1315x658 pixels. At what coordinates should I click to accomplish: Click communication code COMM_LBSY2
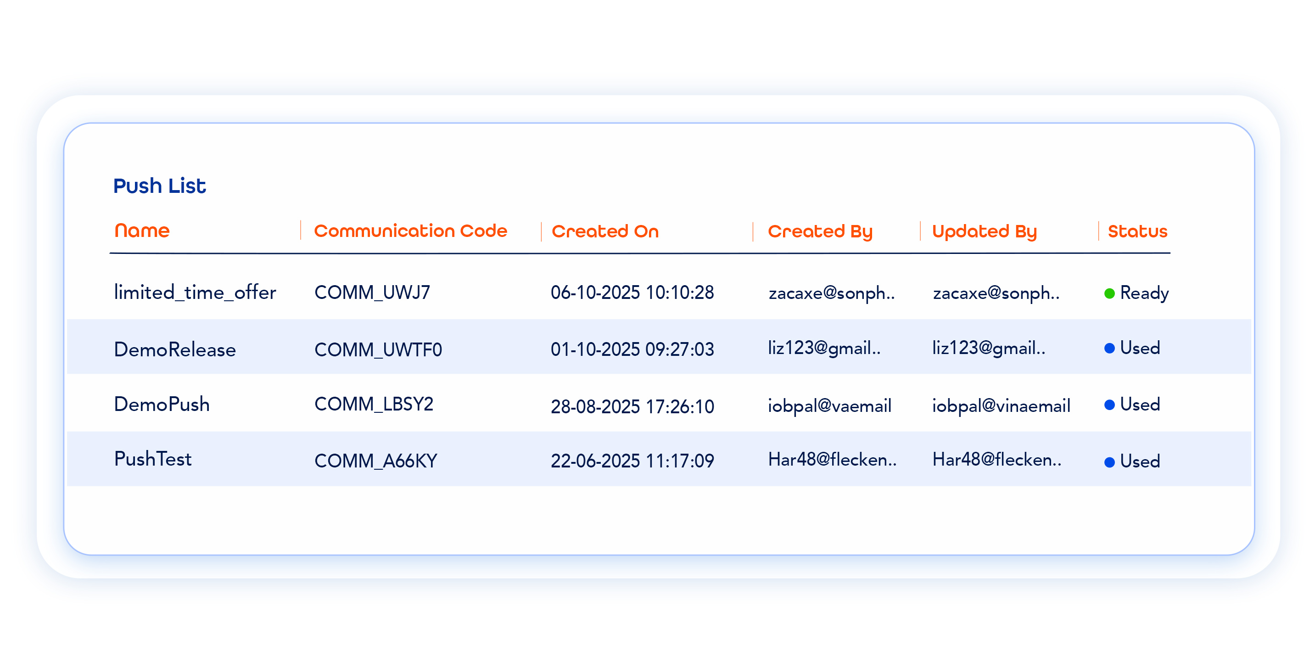point(374,404)
